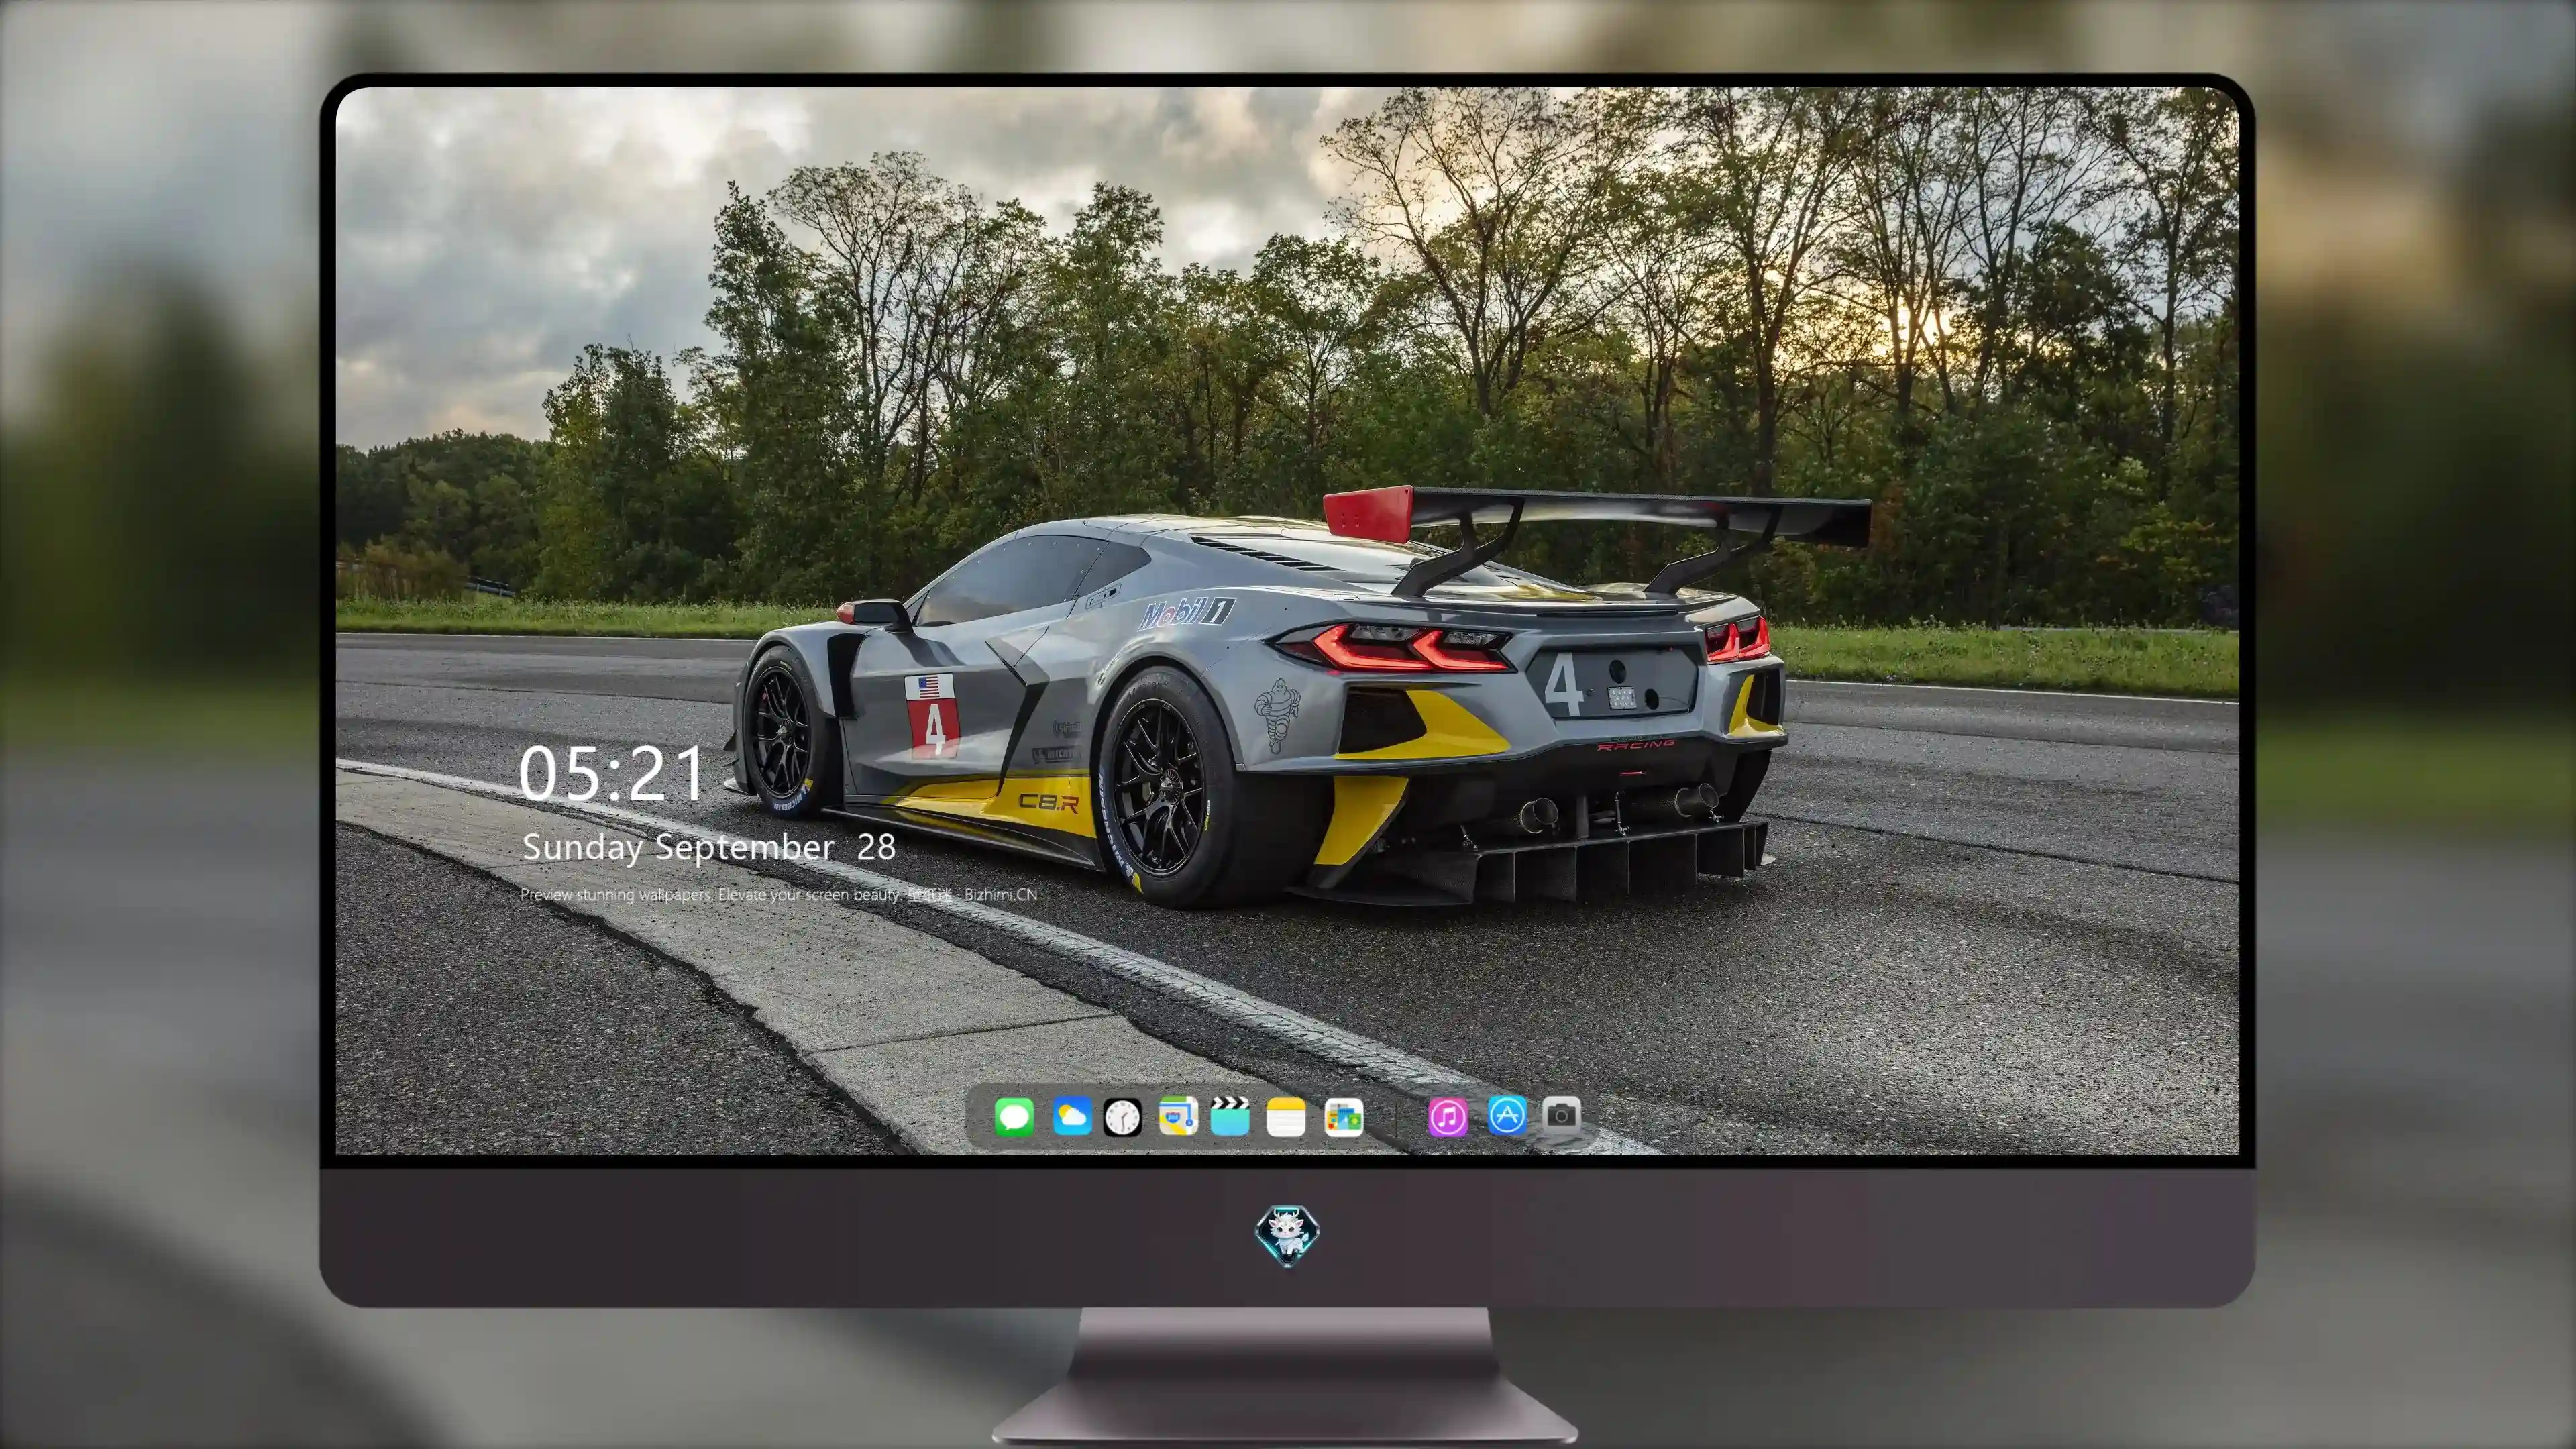Viewport: 2576px width, 1449px height.
Task: Open the Camera app in the dock
Action: click(x=1561, y=1115)
